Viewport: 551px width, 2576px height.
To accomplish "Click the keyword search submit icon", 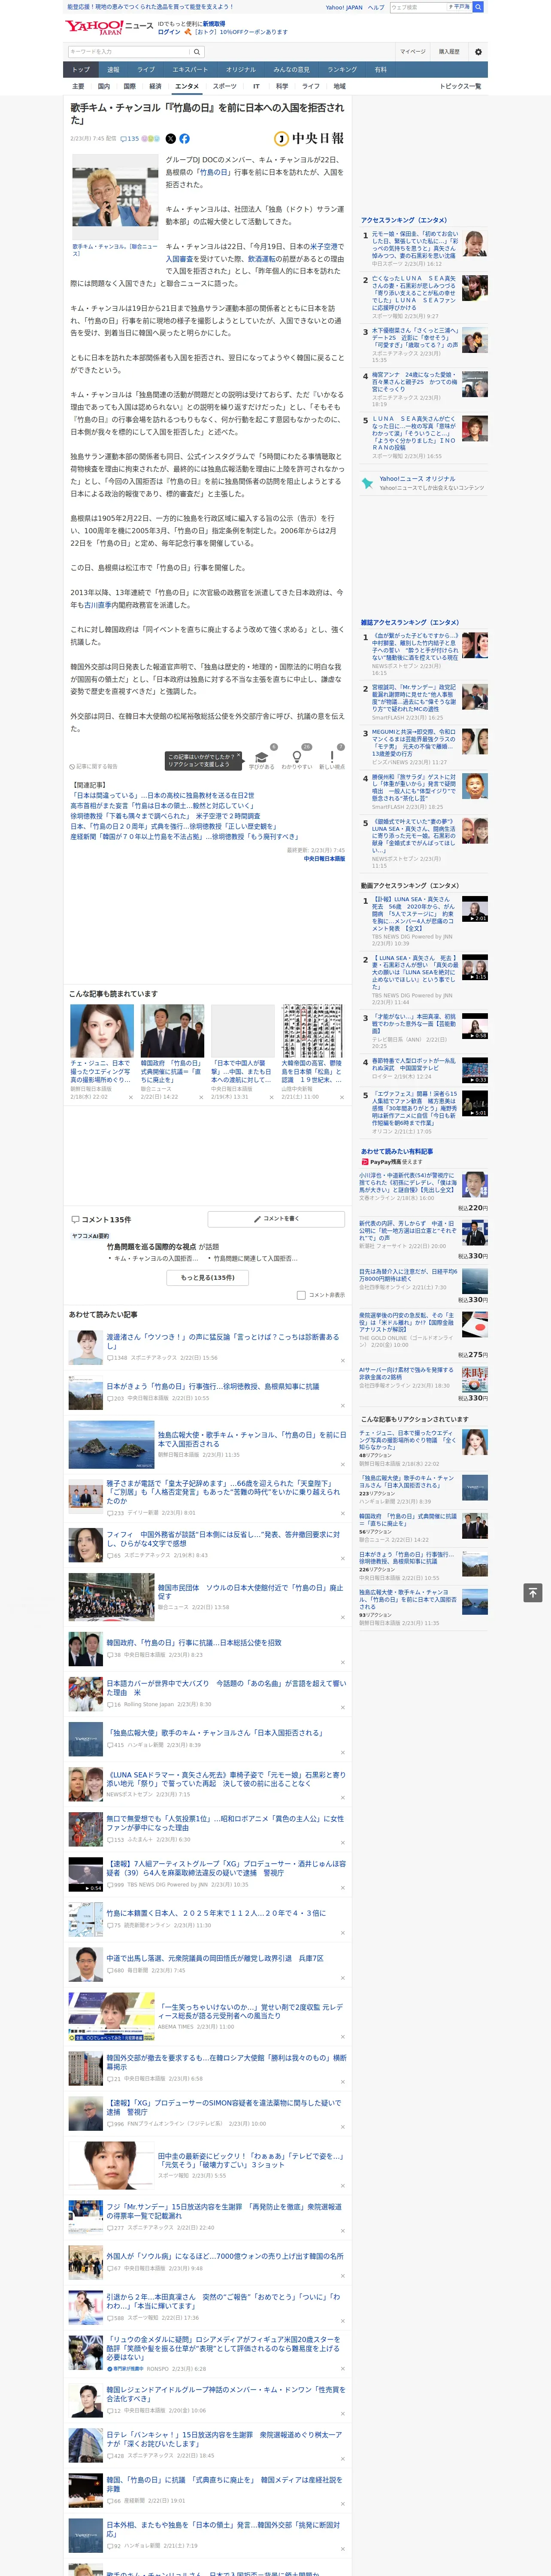I will [x=197, y=52].
